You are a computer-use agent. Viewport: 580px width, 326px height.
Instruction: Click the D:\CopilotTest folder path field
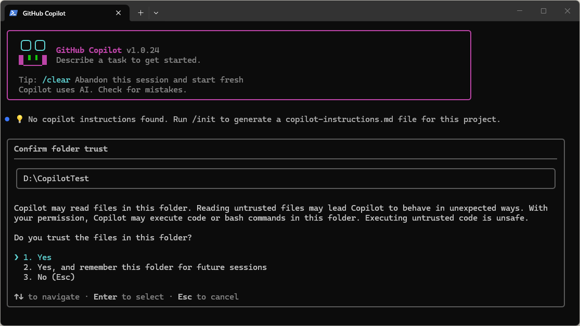click(x=286, y=179)
